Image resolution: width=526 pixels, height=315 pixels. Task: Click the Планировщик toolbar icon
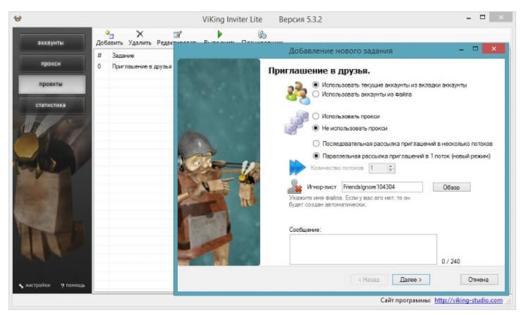(262, 35)
